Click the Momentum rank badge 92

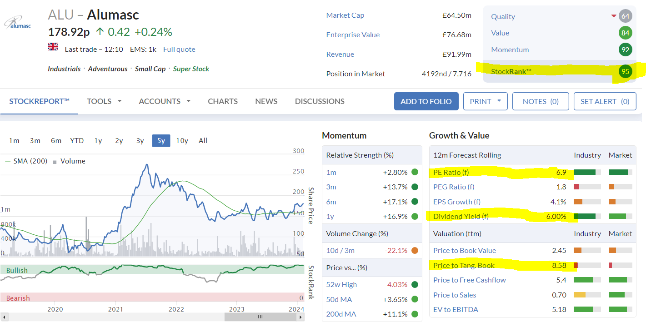(626, 50)
